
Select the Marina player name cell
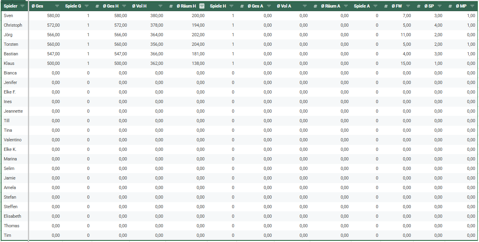[x=14, y=159]
